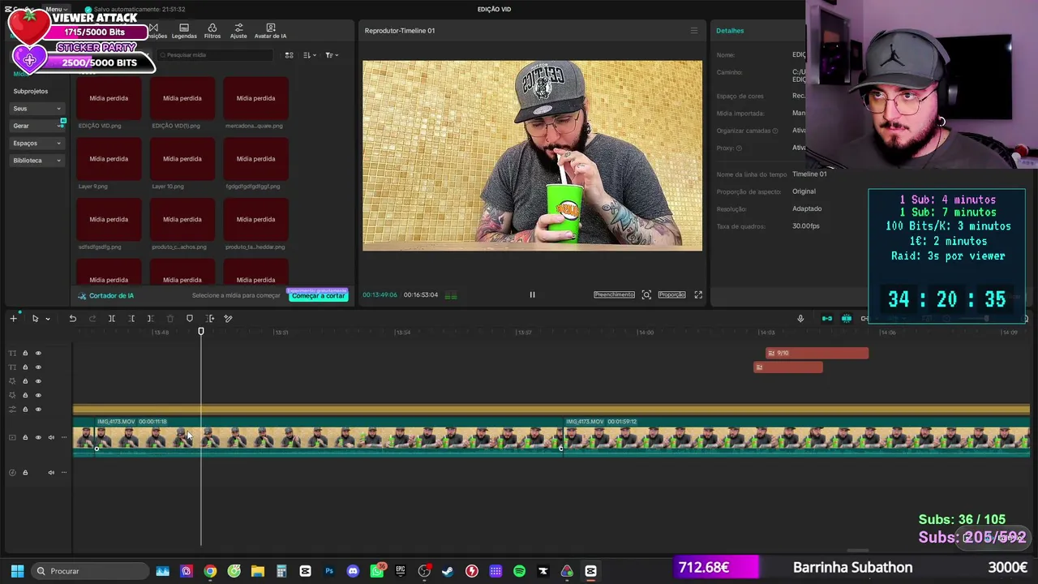Open the Ajuste adjustment panel
The image size is (1038, 584).
(238, 31)
